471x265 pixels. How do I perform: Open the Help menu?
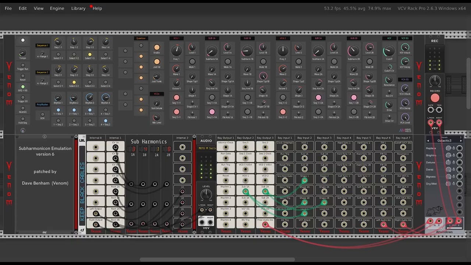click(98, 8)
